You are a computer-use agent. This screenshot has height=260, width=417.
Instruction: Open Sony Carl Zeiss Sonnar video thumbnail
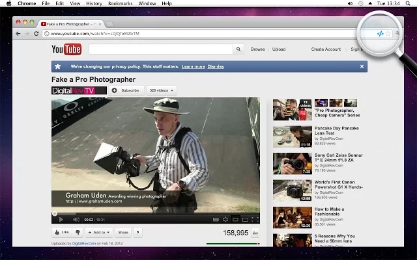coord(293,163)
